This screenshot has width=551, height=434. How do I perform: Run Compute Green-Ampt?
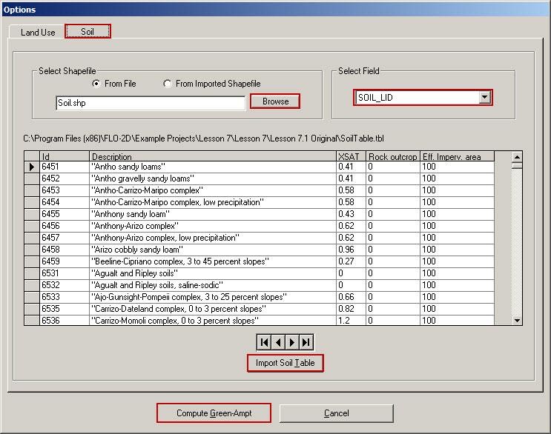pyautogui.click(x=214, y=413)
